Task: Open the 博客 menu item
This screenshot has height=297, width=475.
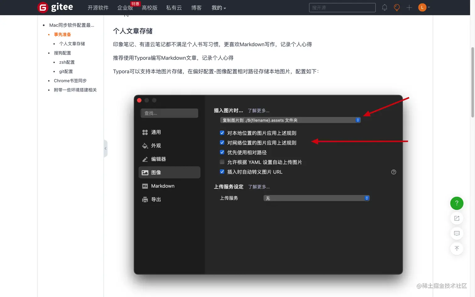Action: 196,8
